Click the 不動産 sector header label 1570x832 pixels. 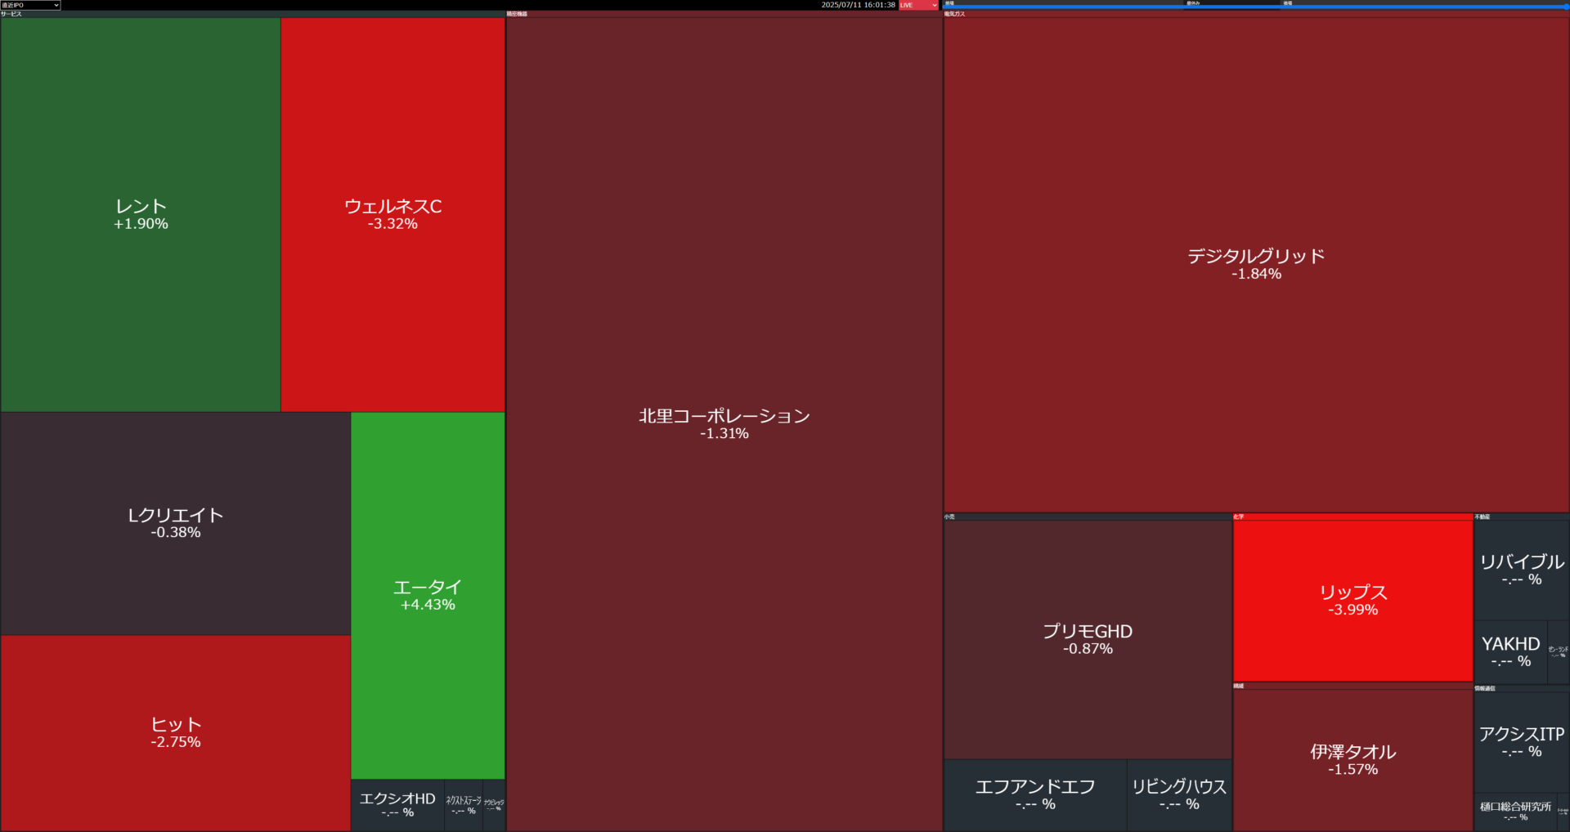[1483, 517]
